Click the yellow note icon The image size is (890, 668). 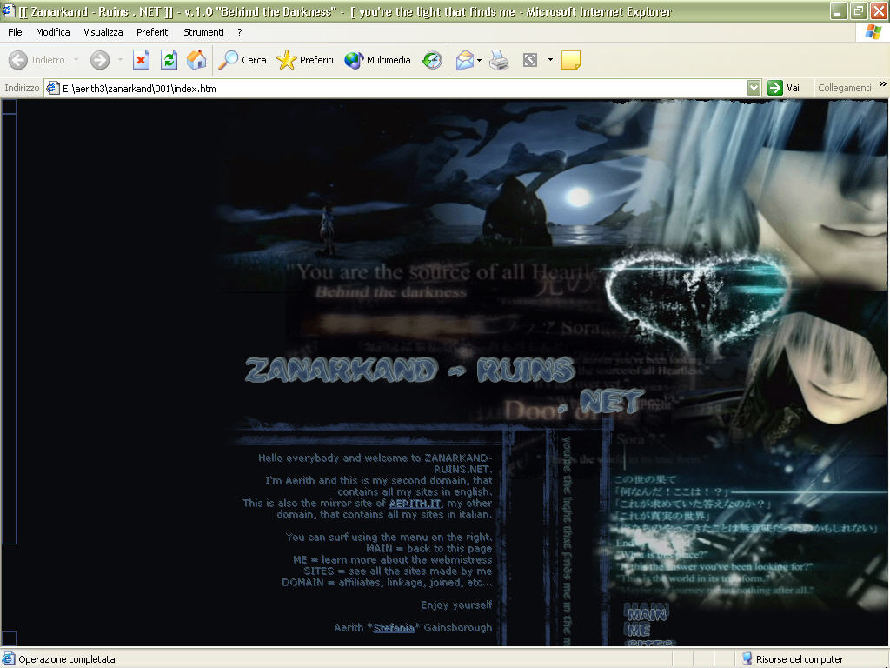(570, 60)
